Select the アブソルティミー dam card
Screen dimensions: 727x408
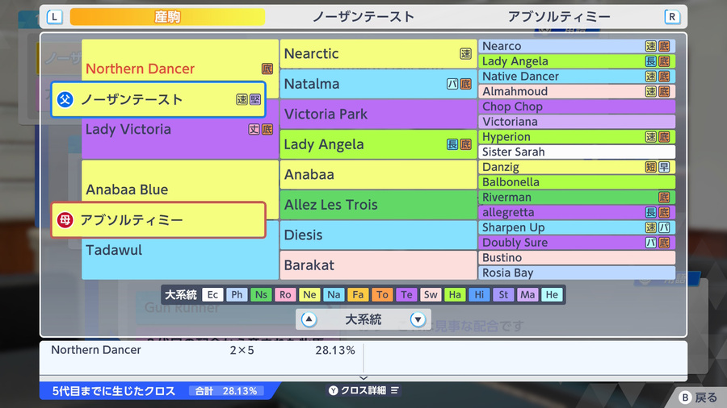158,220
